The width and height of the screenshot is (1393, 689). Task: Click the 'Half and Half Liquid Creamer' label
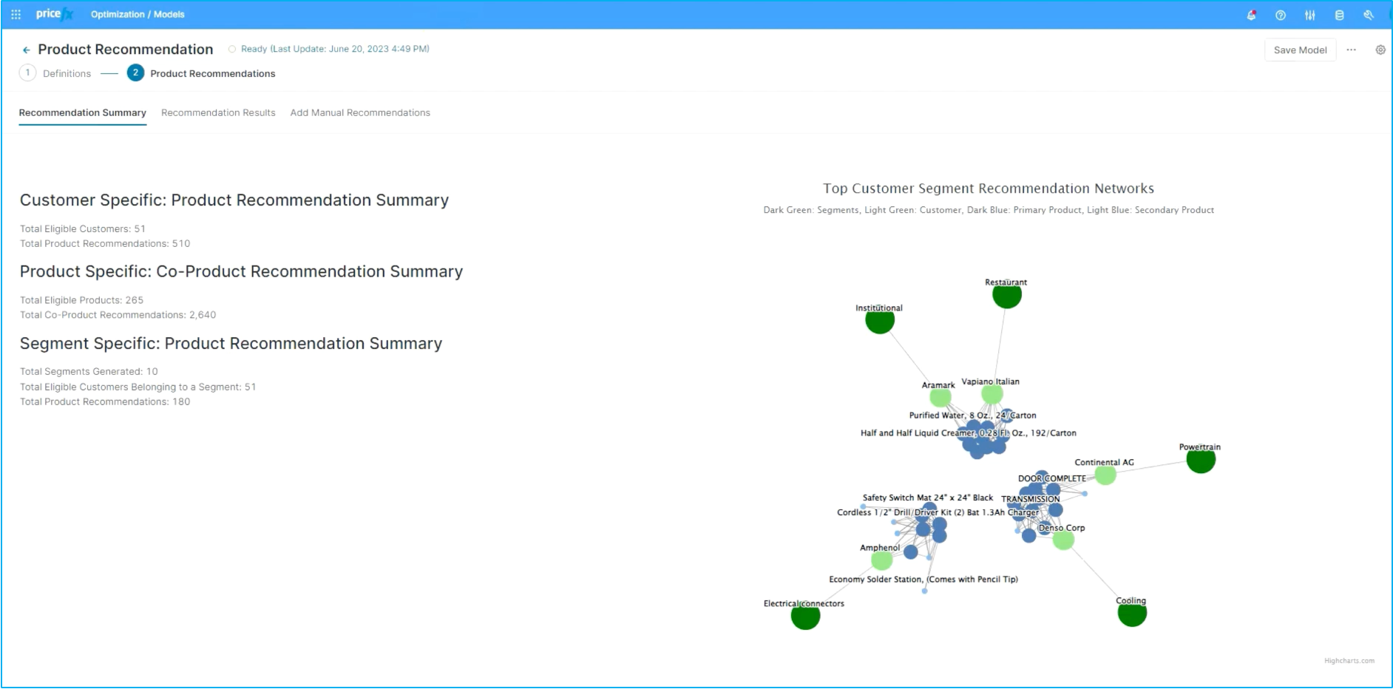[969, 433]
